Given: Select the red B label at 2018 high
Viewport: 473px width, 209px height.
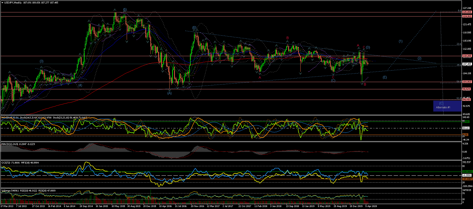Looking at the screenshot, I should pyautogui.click(x=288, y=38).
